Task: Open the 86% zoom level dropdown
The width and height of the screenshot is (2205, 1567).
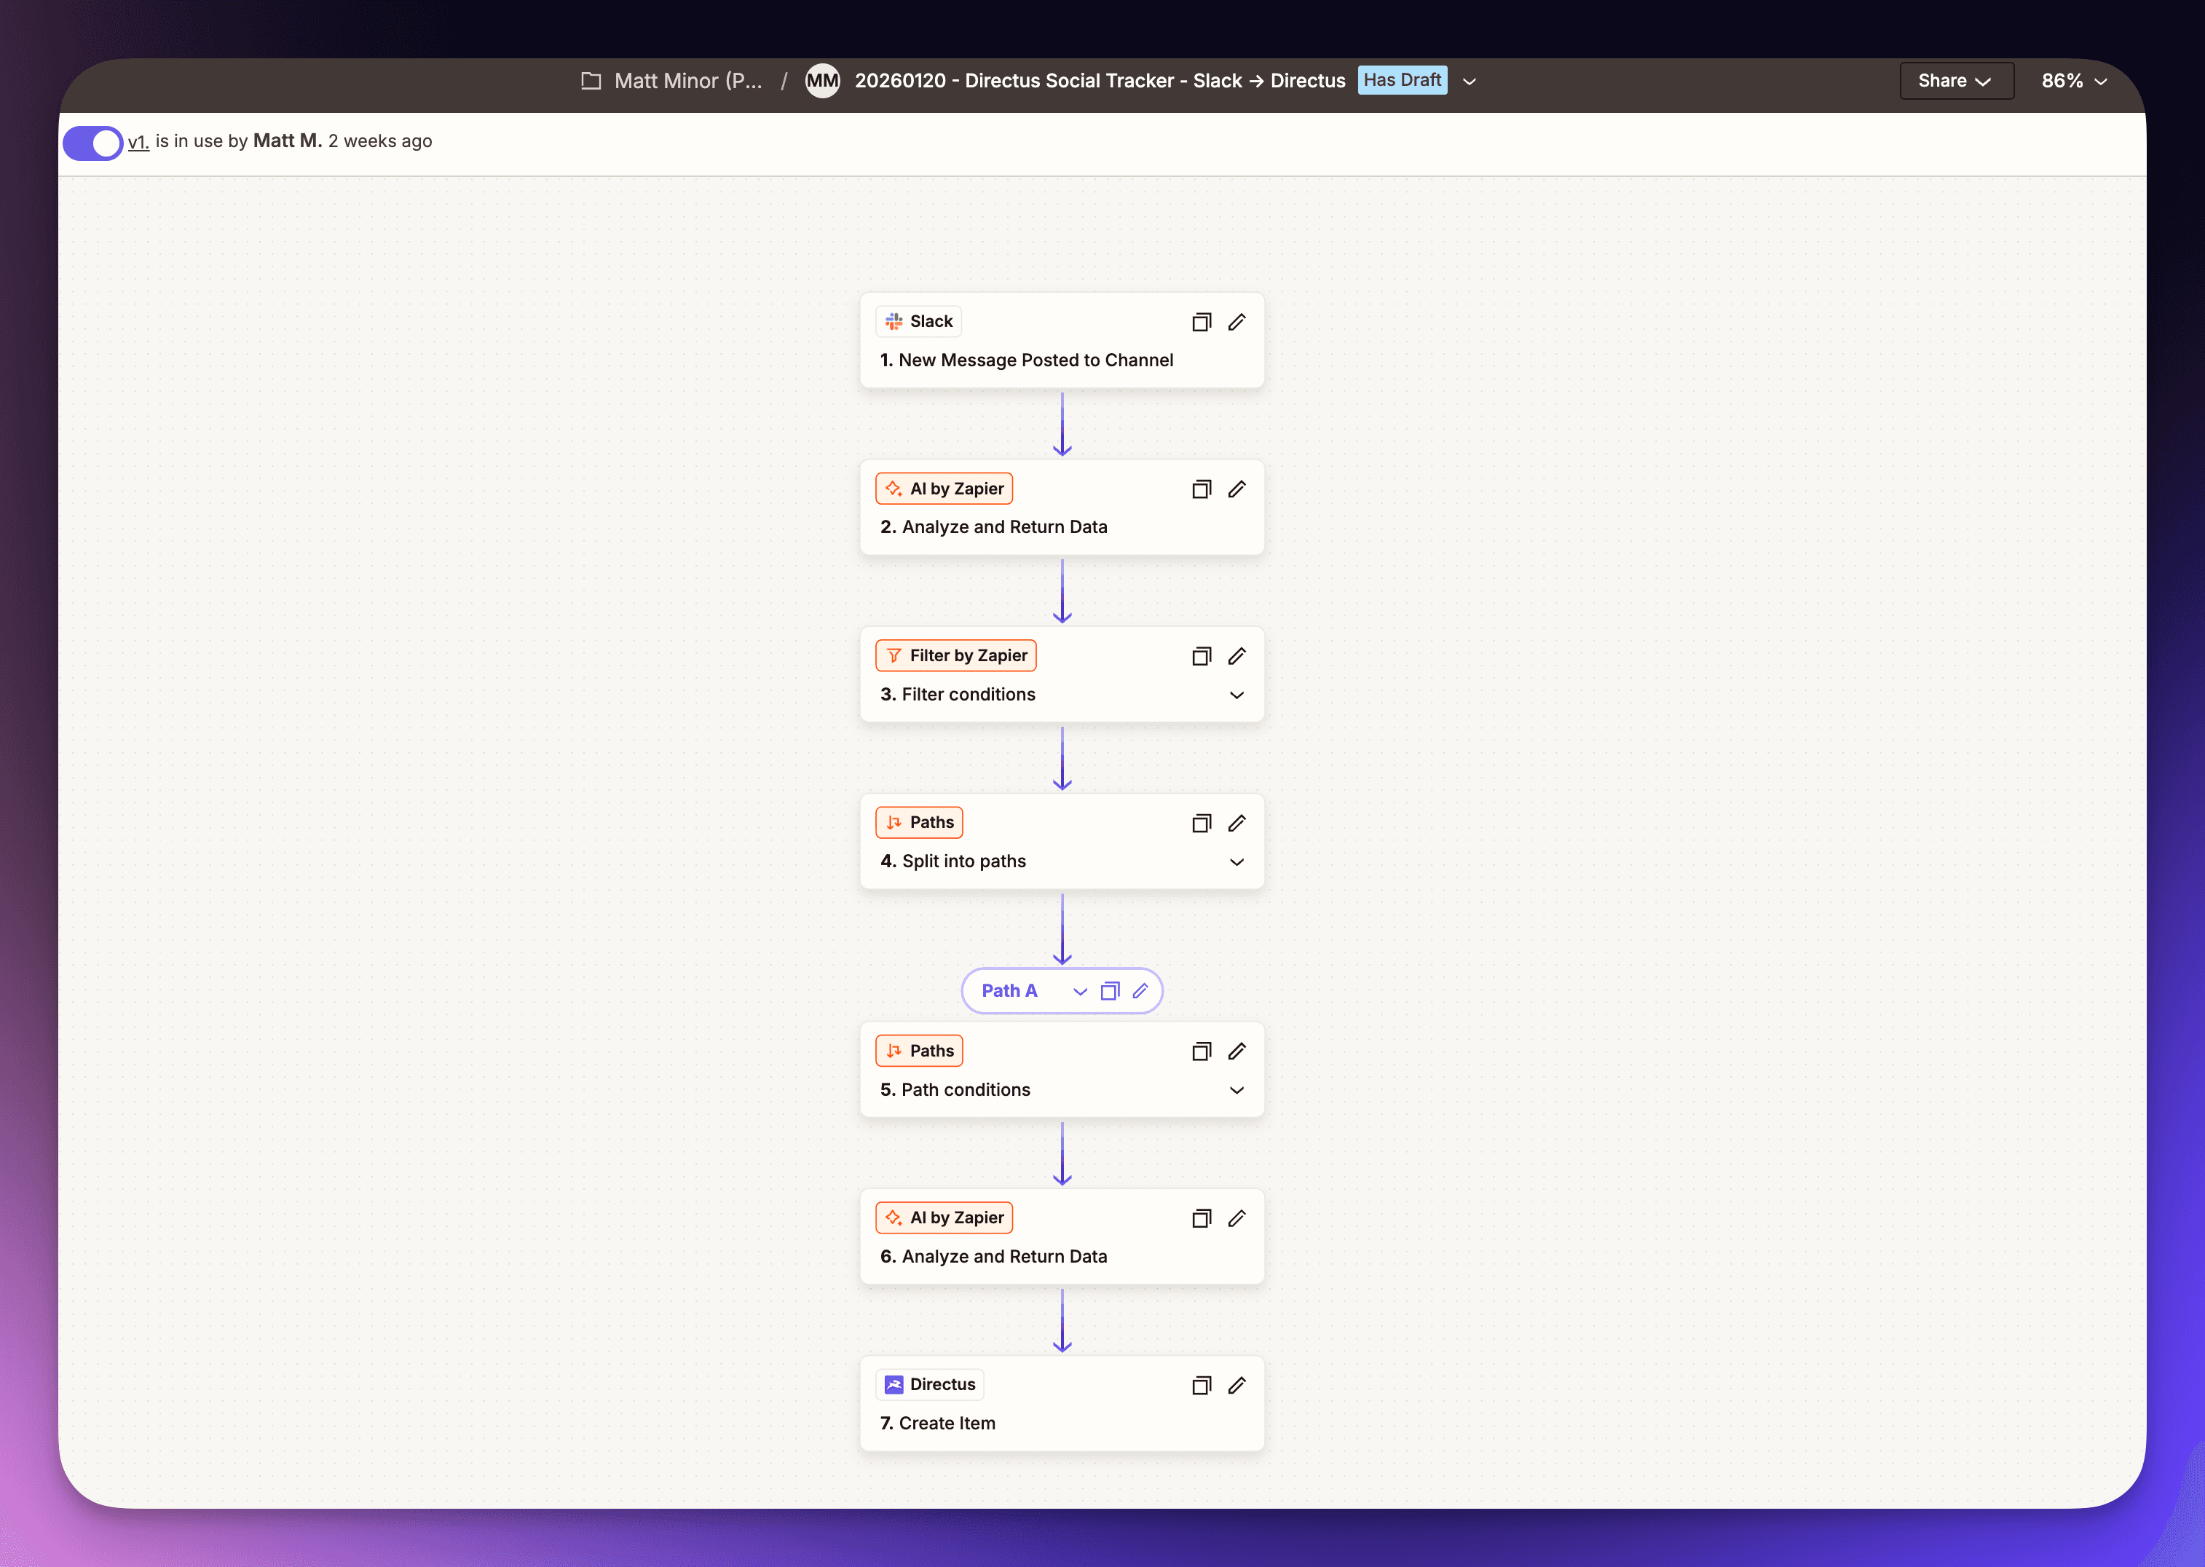Action: [x=2074, y=81]
